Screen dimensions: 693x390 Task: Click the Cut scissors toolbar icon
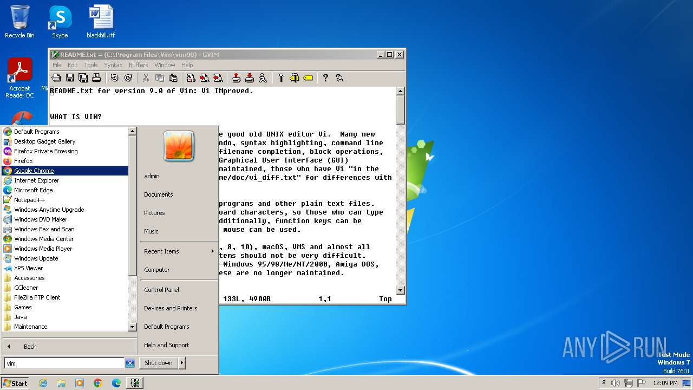pos(146,78)
